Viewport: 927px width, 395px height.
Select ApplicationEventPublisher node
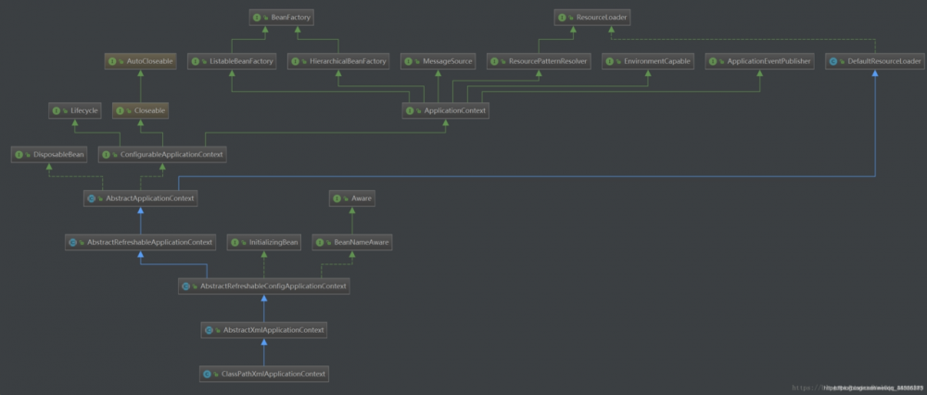coord(760,61)
